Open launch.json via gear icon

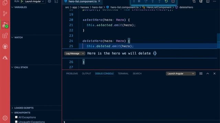click(x=49, y=1)
